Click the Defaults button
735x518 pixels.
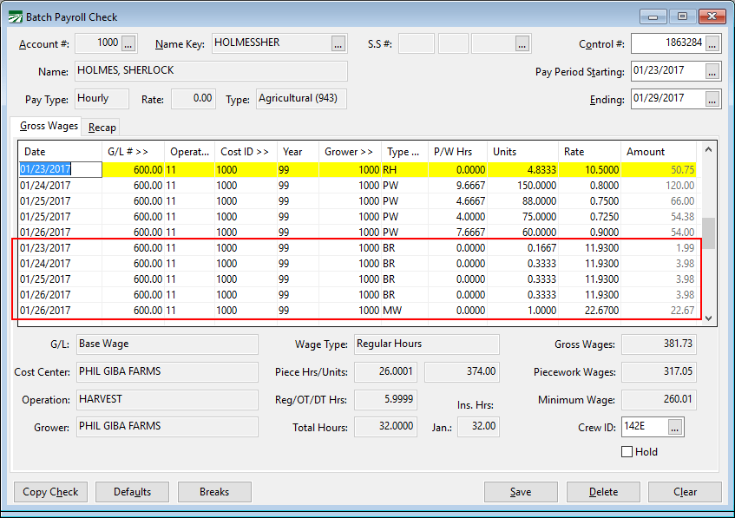pyautogui.click(x=132, y=492)
